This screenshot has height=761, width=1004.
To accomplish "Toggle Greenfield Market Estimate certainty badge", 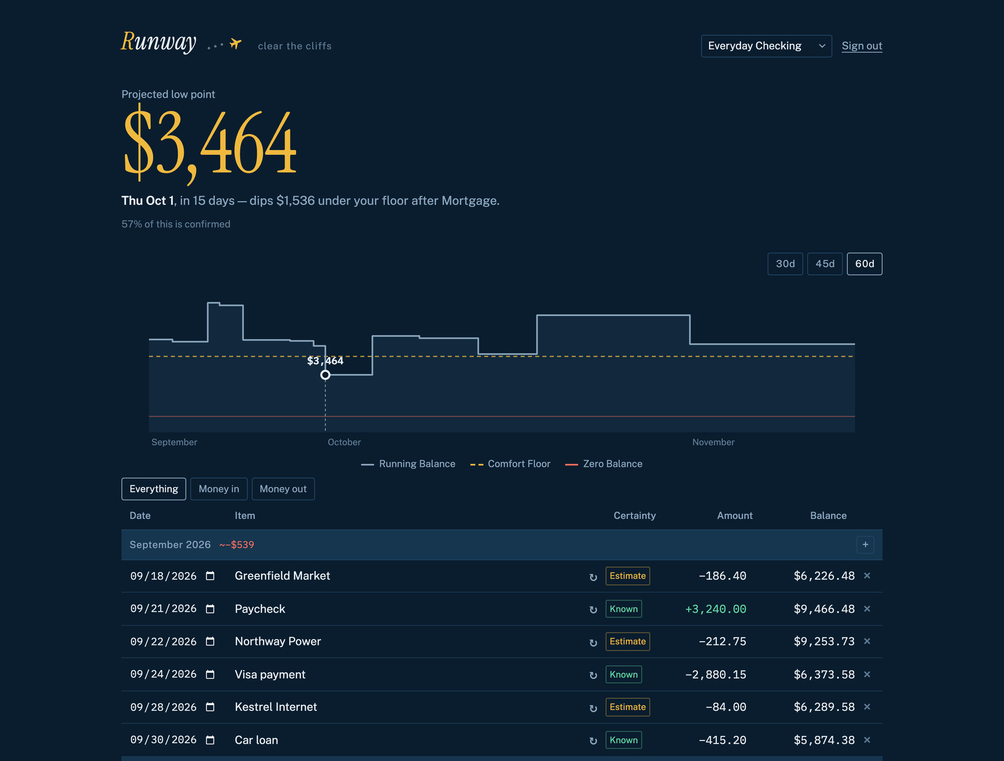I will click(x=627, y=576).
